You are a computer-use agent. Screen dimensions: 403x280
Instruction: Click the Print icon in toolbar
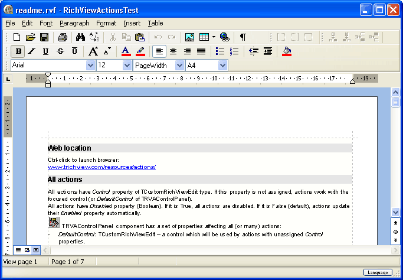[62, 37]
